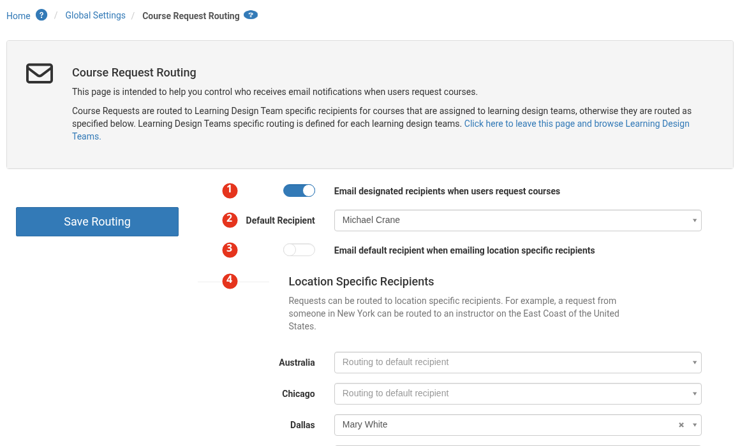Screen dimensions: 740x446
Task: Click the Chicago location label
Action: (x=299, y=394)
